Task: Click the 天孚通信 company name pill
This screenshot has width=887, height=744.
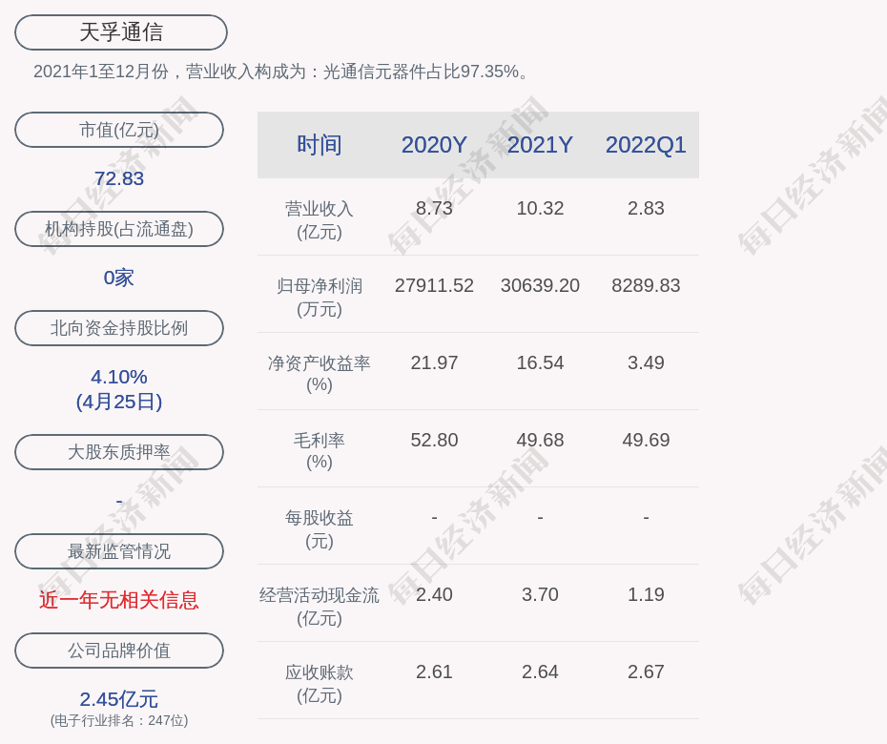Action: click(121, 32)
